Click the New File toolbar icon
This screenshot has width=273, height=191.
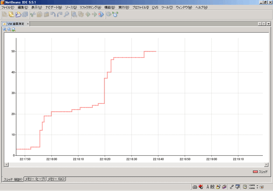5,14
